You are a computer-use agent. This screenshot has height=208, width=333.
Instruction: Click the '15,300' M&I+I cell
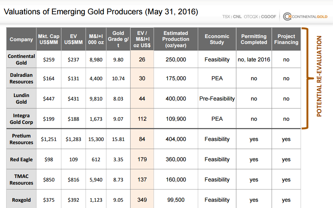pyautogui.click(x=96, y=139)
